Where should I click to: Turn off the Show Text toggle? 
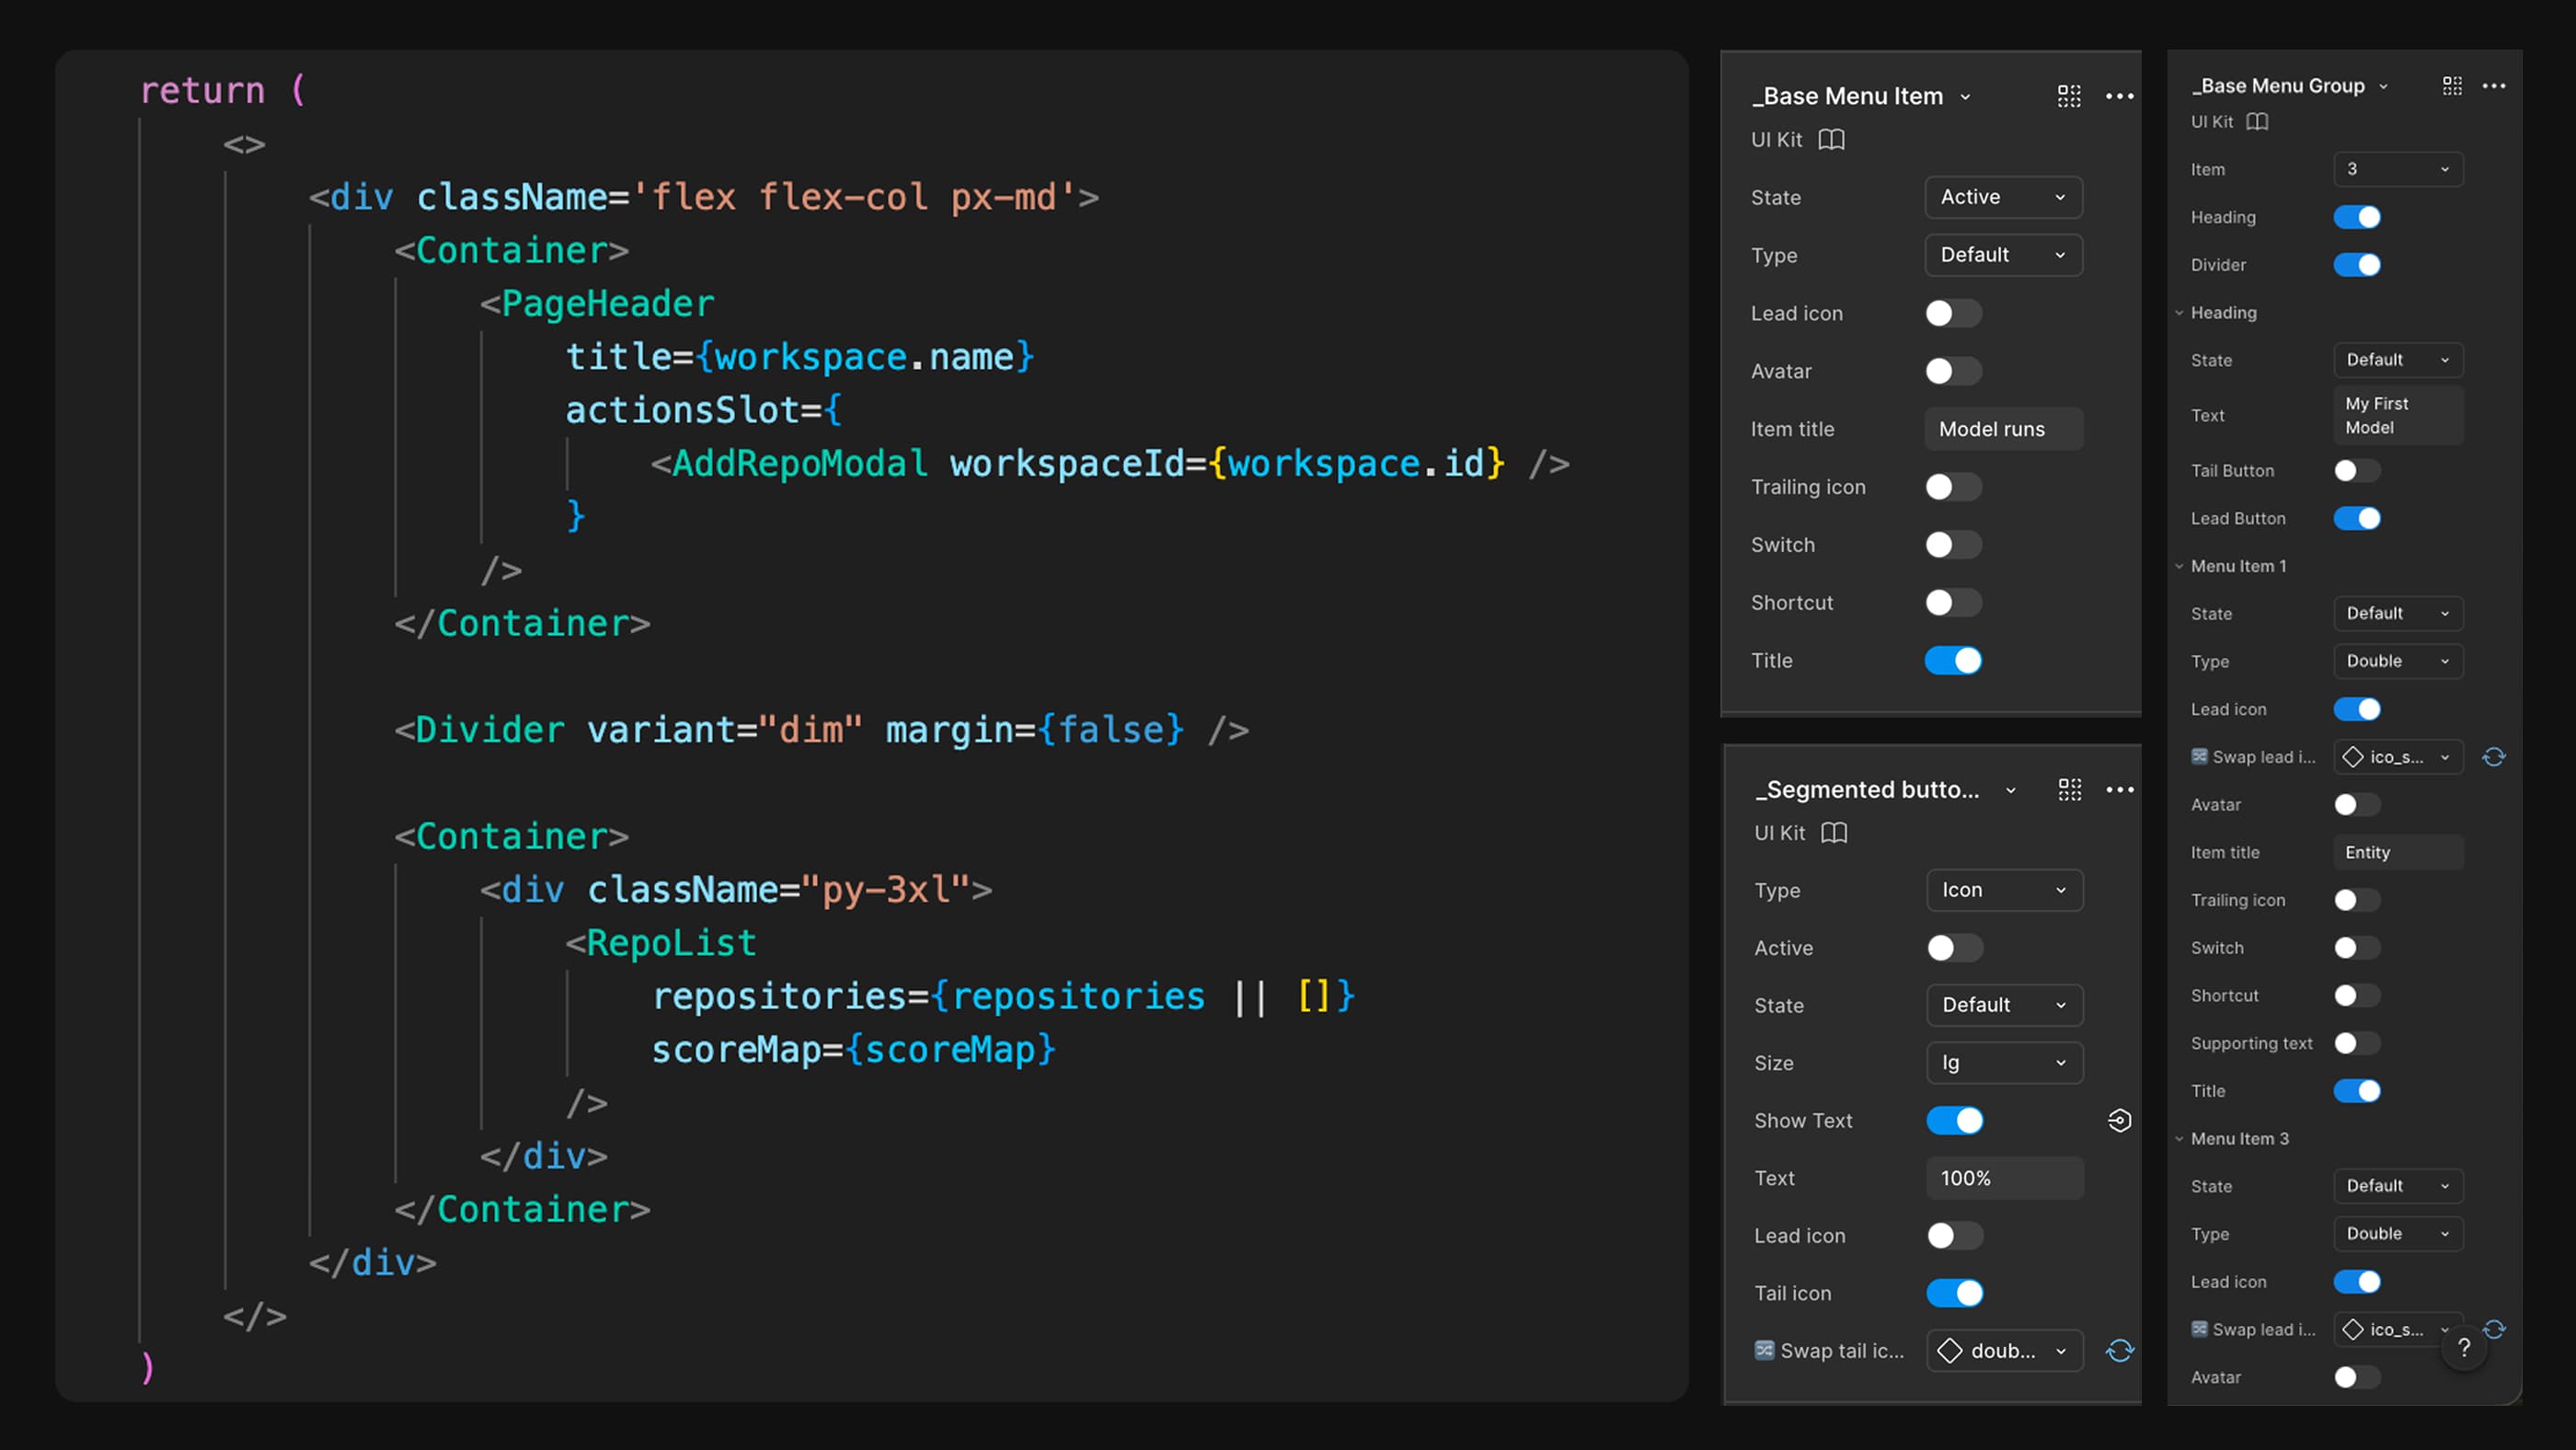point(1955,1120)
